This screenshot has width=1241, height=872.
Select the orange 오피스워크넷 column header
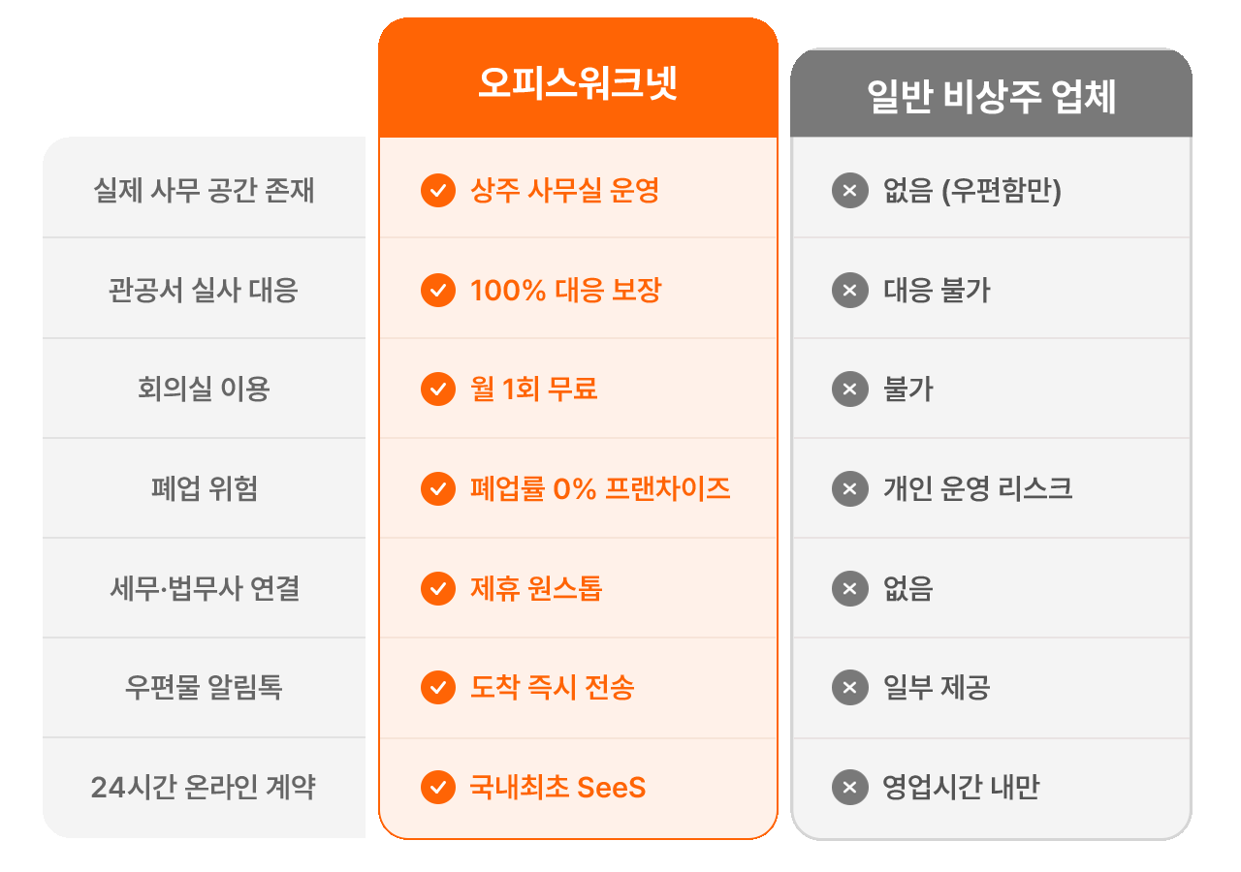click(578, 78)
